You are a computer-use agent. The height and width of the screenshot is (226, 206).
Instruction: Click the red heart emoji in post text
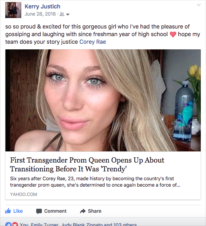(x=173, y=35)
